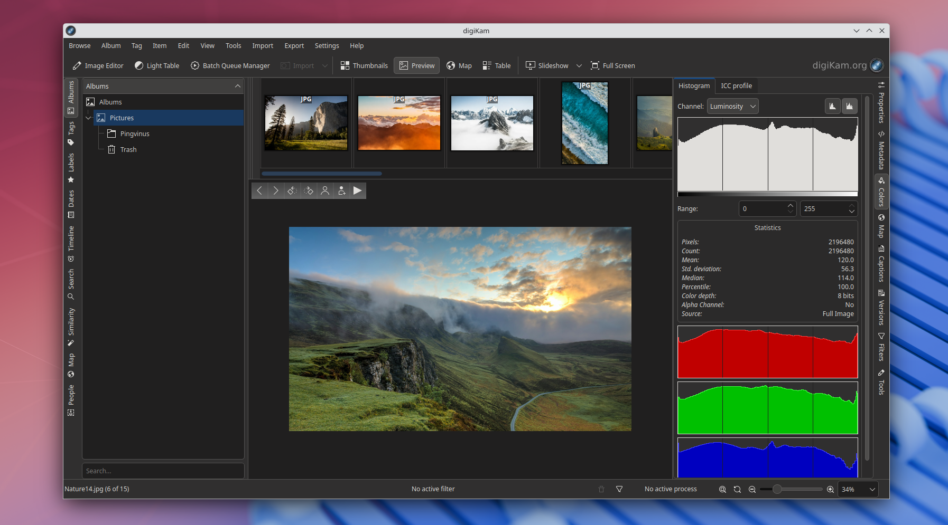Click the zoom-to-fit icon in status bar

[722, 489]
